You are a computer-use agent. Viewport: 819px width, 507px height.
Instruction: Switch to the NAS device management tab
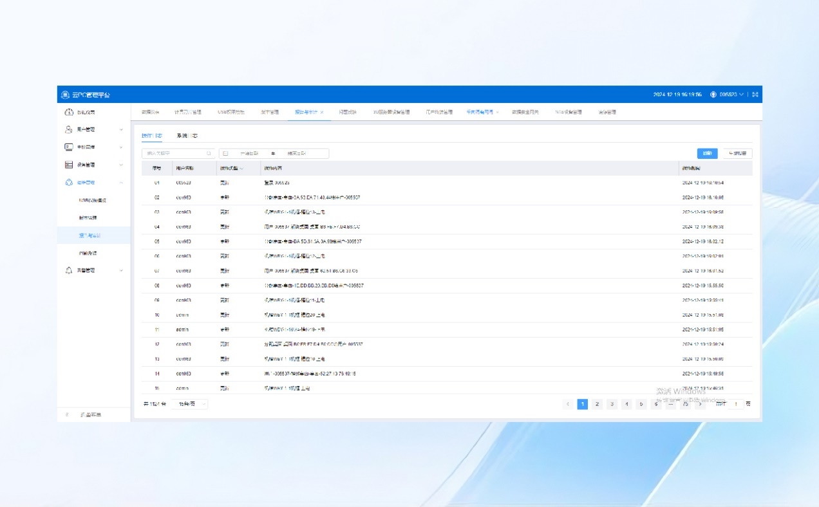(569, 112)
